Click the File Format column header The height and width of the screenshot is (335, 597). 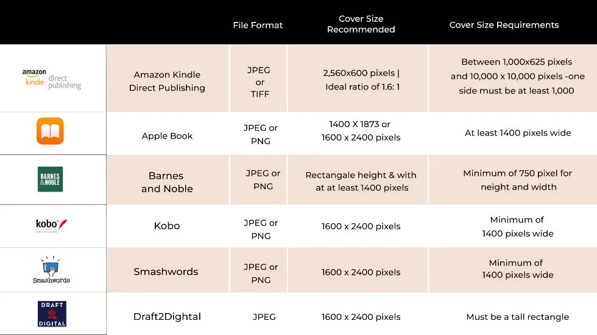[258, 25]
